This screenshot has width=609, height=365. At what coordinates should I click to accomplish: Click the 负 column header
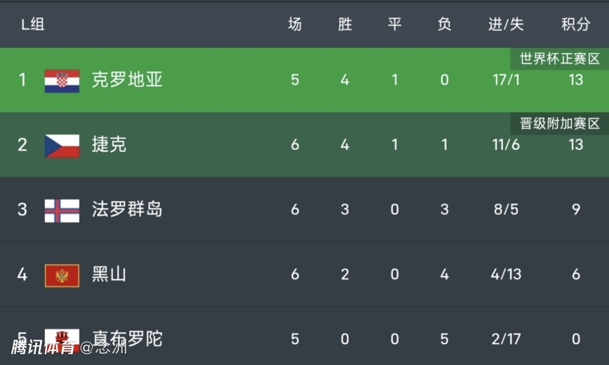click(x=444, y=25)
